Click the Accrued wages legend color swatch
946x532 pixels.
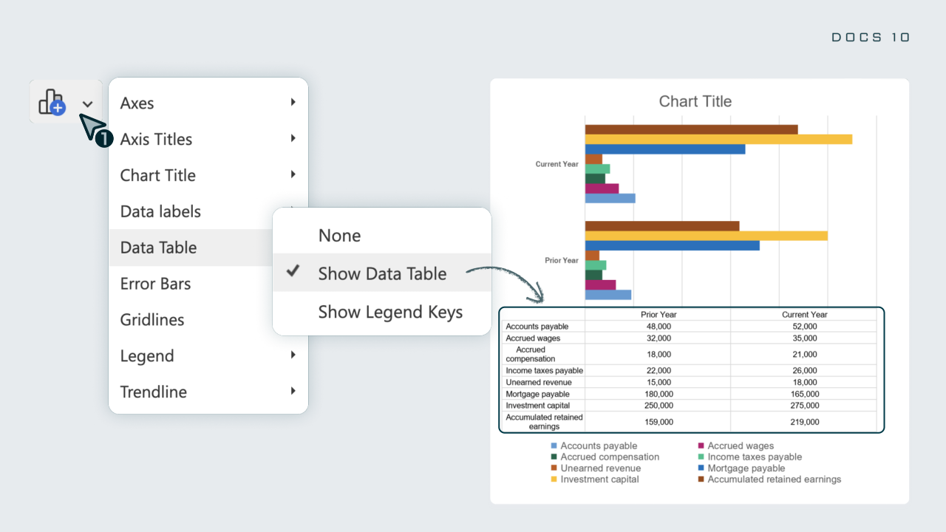pos(701,446)
